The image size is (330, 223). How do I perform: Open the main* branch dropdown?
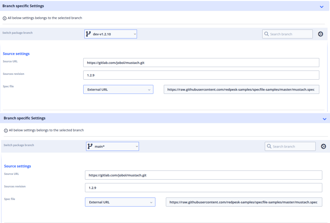112,146
